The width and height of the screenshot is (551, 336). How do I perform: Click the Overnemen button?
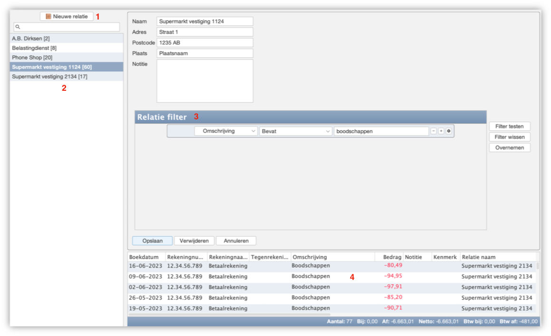click(x=509, y=148)
